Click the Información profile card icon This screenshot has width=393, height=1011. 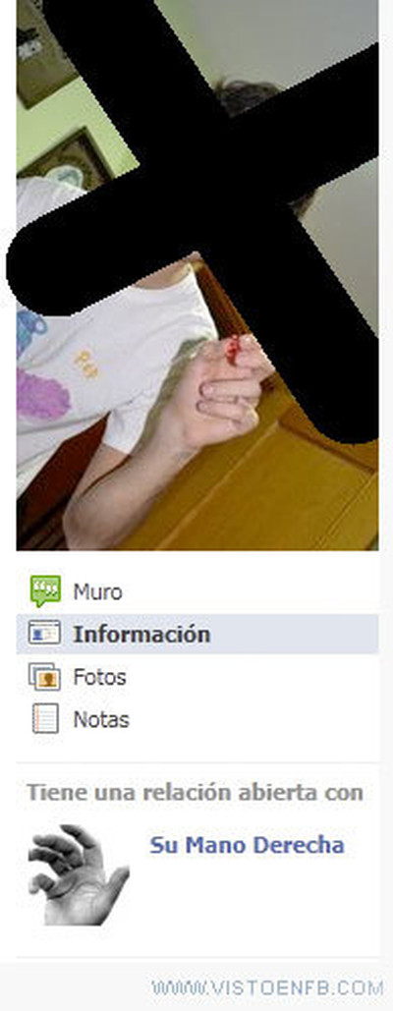44,634
